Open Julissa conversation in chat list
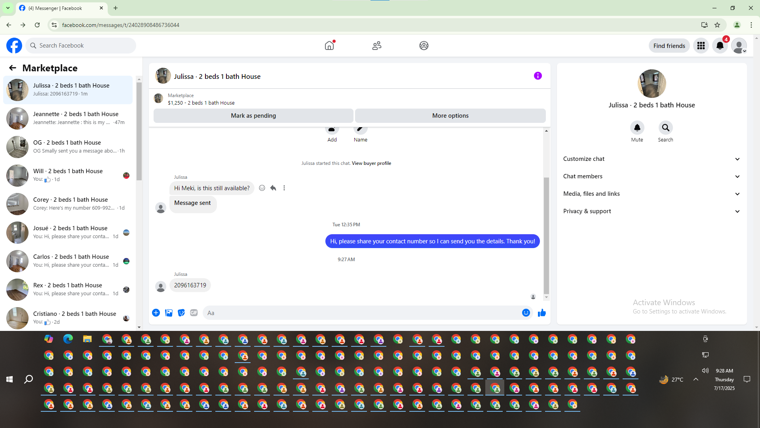Viewport: 760px width, 428px height. pos(68,90)
